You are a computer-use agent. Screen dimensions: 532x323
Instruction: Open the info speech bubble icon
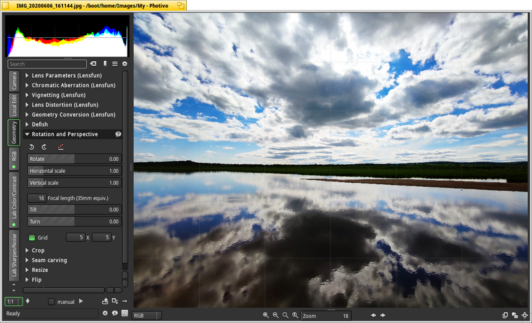coord(114,313)
